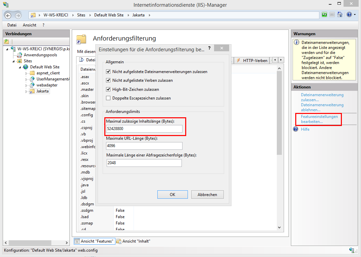The height and width of the screenshot is (257, 361).
Task: Toggle Nicht aufgelistete Verben zulassen checkbox
Action: pyautogui.click(x=108, y=80)
